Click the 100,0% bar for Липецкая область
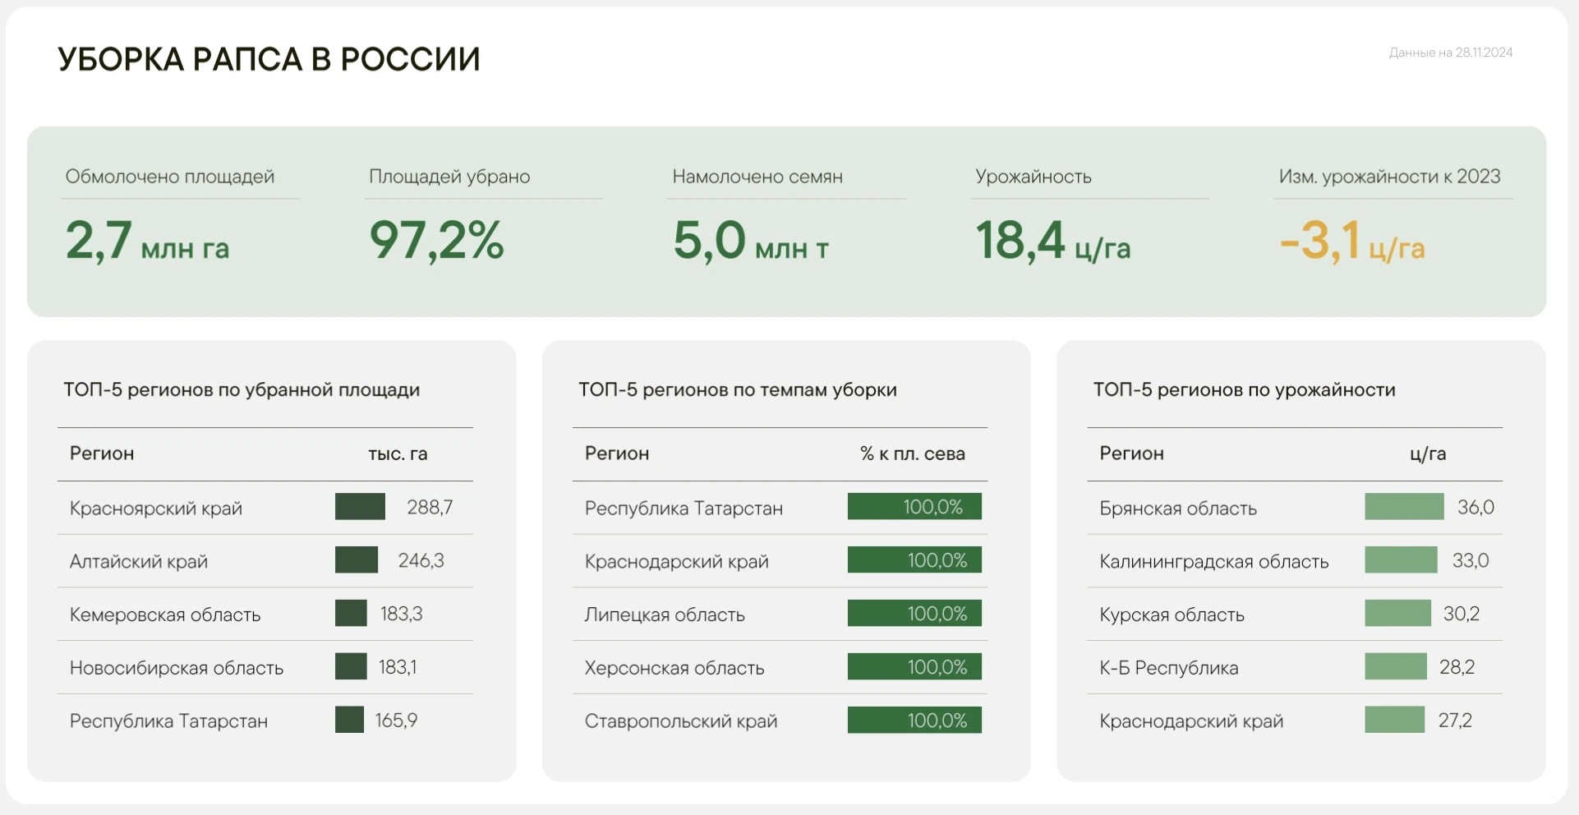This screenshot has height=815, width=1579. (x=914, y=614)
